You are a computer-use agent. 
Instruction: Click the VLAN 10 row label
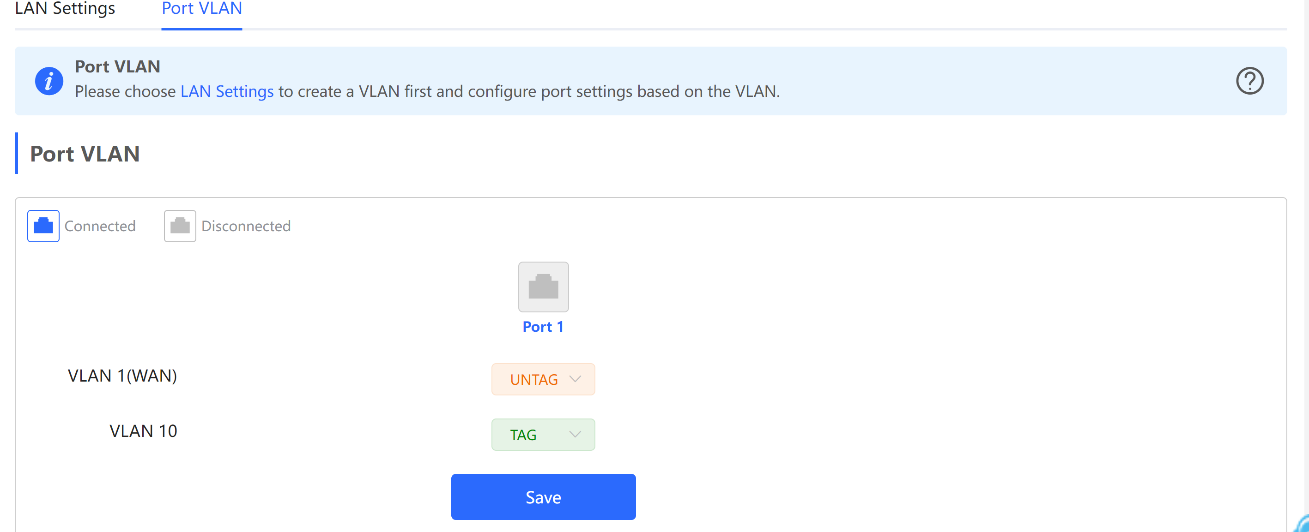143,431
